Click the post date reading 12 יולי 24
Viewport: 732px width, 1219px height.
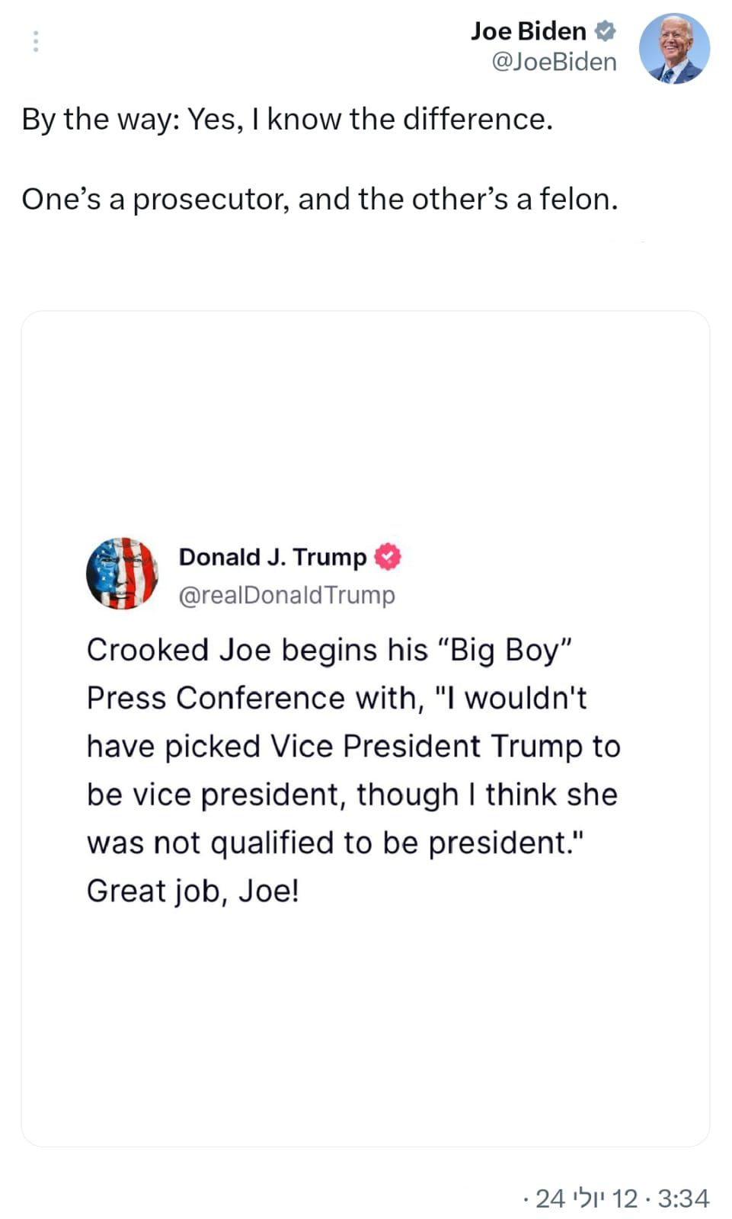click(586, 1198)
